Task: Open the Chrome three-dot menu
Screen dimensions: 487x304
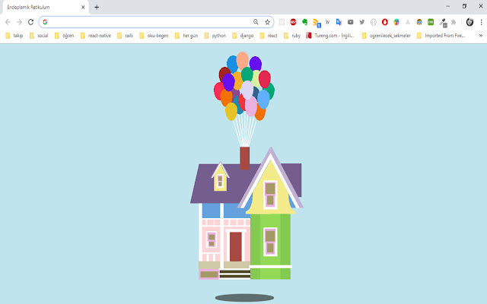Action: coord(481,22)
